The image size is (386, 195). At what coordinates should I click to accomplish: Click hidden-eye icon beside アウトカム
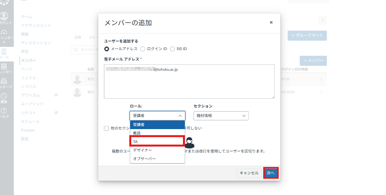(x=56, y=95)
